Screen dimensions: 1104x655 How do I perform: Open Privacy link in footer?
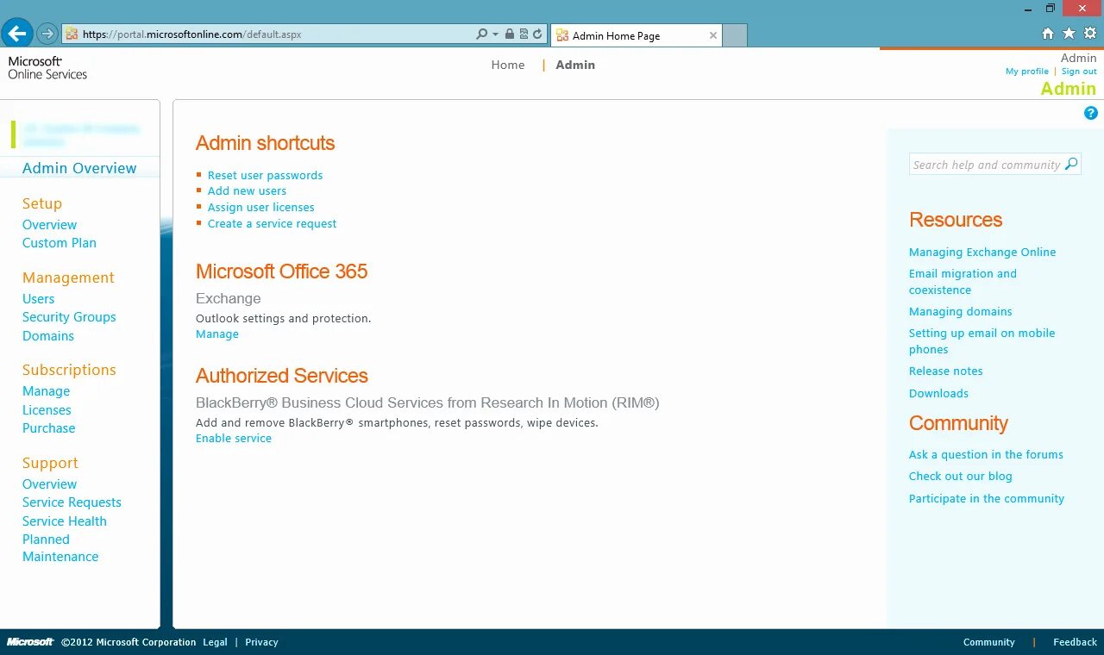tap(261, 642)
